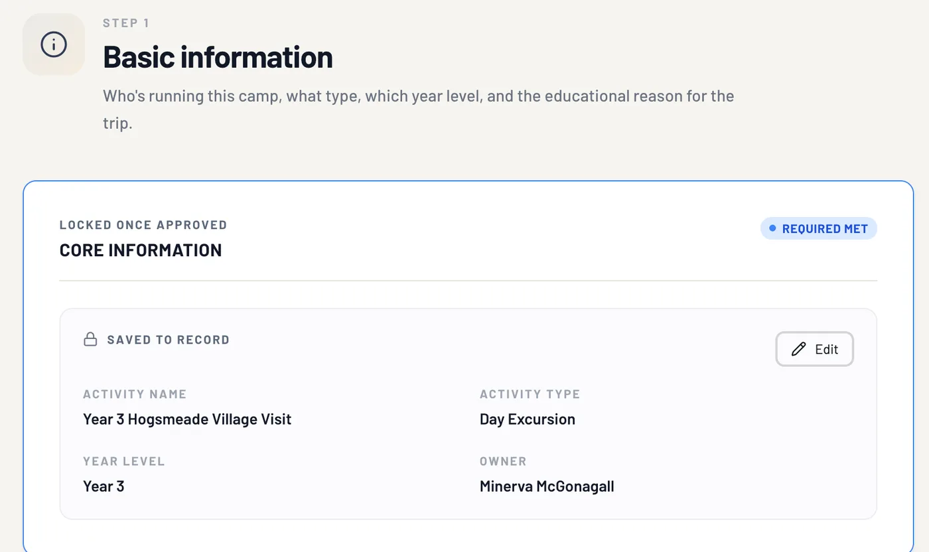
Task: Click the Activity Name field label
Action: click(135, 394)
